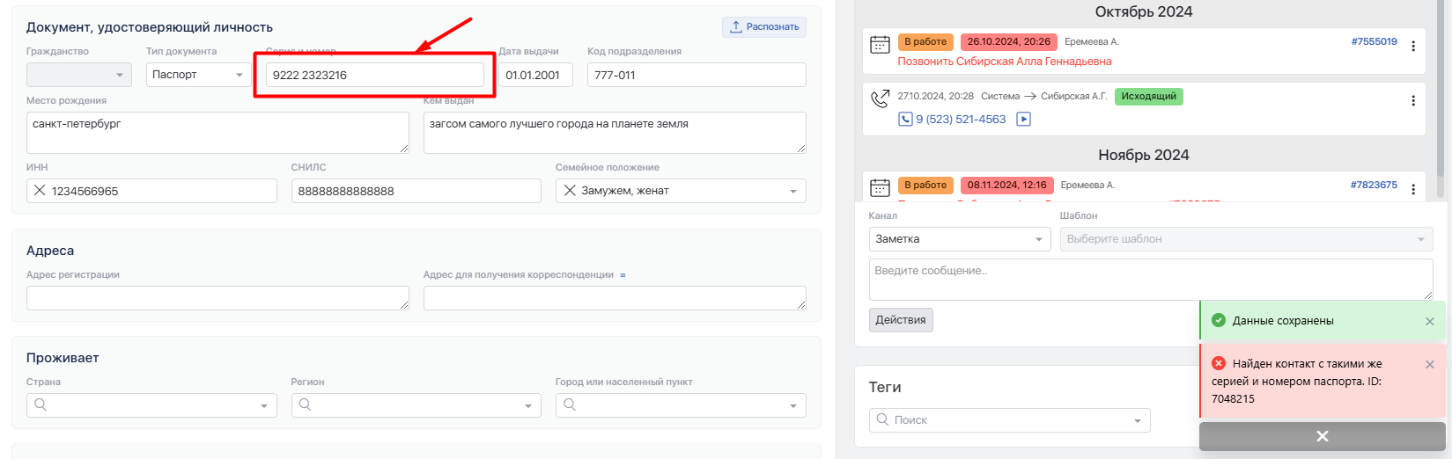Close the duplicate passport error notification

(1429, 365)
